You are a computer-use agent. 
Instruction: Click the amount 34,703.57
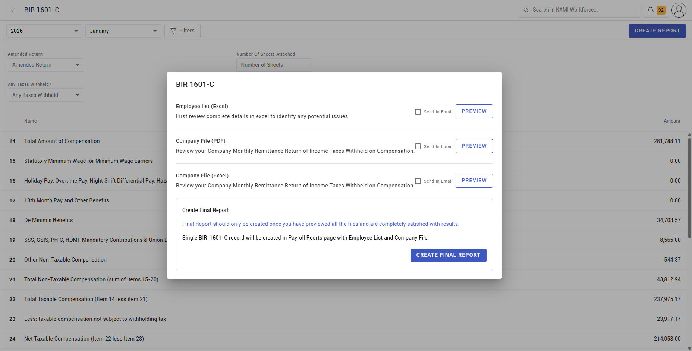669,220
